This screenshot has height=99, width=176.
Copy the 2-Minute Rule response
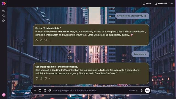pyautogui.click(x=37, y=40)
